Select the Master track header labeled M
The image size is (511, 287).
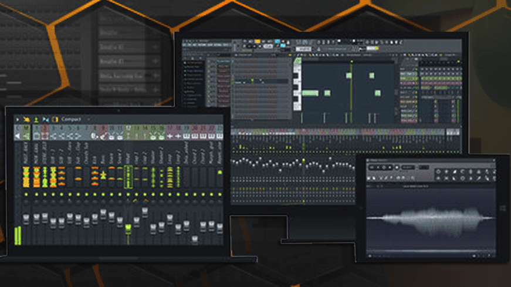[x=26, y=128]
